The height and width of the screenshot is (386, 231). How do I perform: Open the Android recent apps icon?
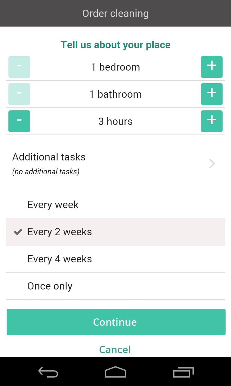click(x=183, y=372)
